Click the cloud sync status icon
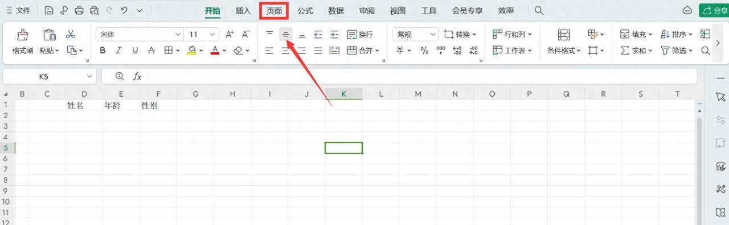Viewport: 729px width, 225px height. coord(687,11)
